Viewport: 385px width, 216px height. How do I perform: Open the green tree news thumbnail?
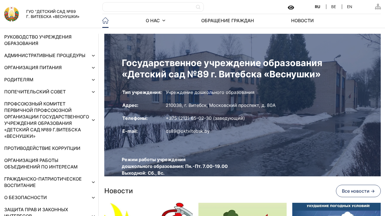pyautogui.click(x=242, y=210)
